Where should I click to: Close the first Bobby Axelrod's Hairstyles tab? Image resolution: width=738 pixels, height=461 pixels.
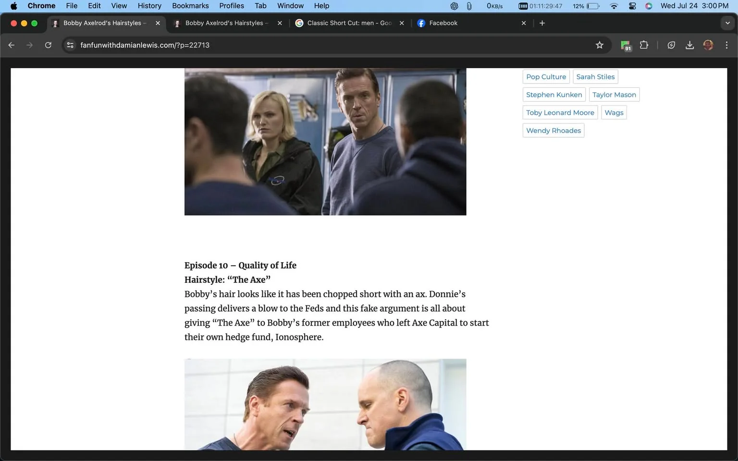pos(158,23)
